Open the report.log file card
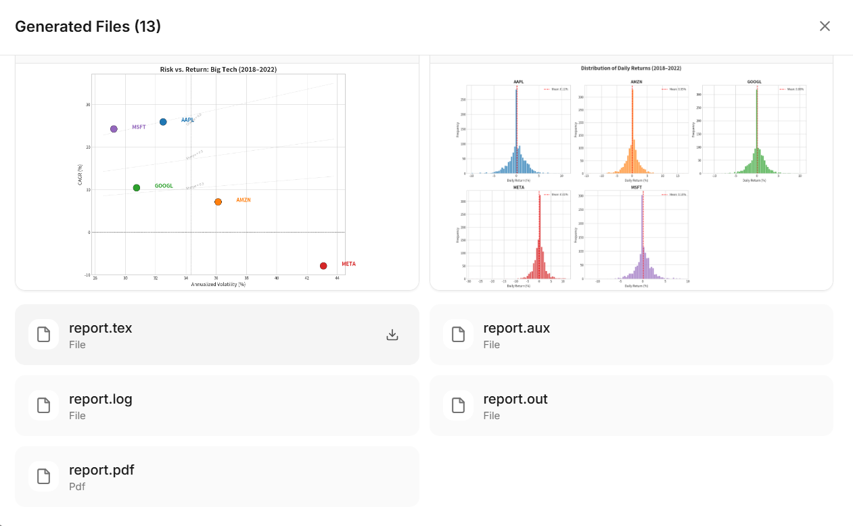The width and height of the screenshot is (853, 526). click(x=217, y=406)
